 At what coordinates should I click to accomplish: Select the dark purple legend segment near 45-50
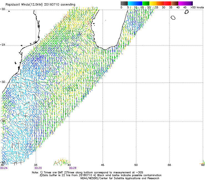(189, 3)
